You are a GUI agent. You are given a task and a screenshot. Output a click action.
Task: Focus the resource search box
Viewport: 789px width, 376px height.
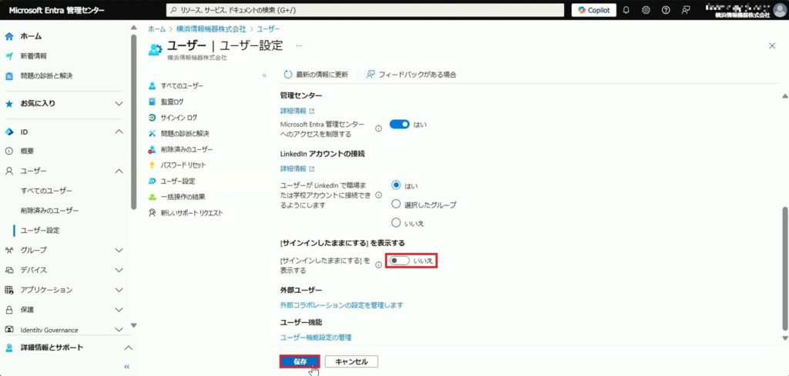pyautogui.click(x=364, y=10)
